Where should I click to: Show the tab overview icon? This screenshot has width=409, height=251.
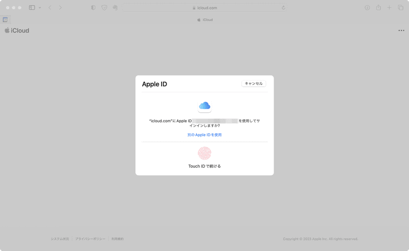tap(401, 8)
